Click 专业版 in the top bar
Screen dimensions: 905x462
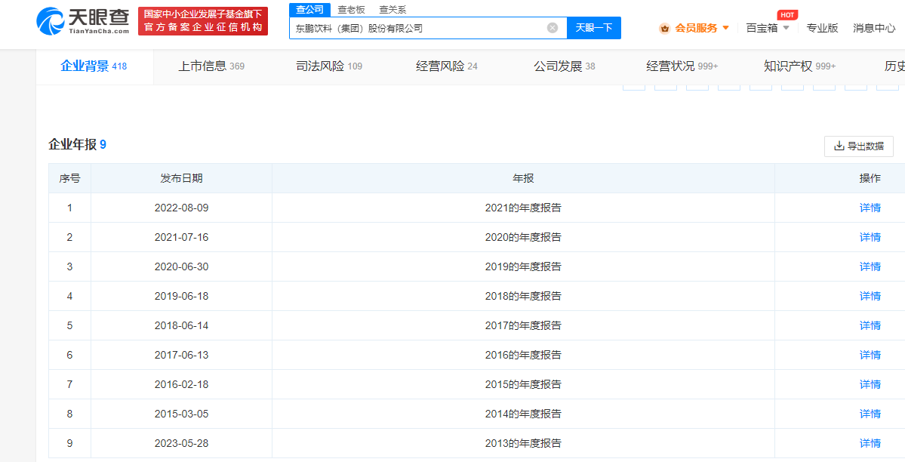coord(822,28)
